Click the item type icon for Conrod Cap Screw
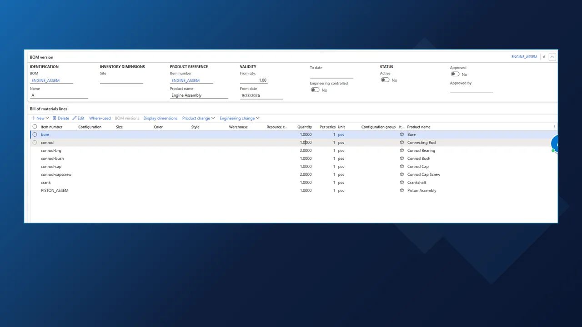582x327 pixels. point(402,174)
